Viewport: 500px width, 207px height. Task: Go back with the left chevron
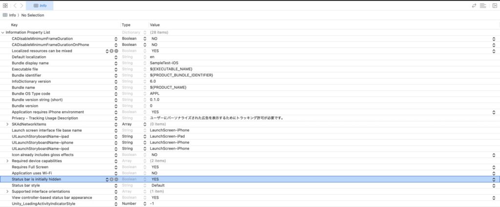(x=15, y=5)
